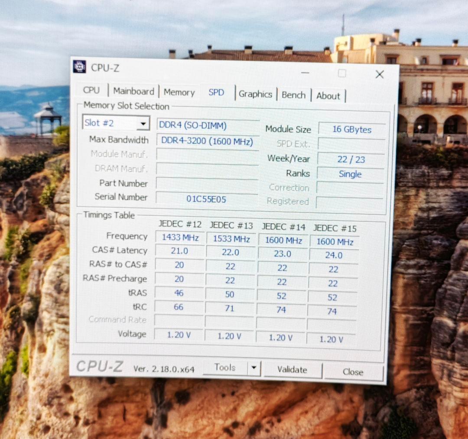Screen dimensions: 468x439
Task: Open the CPU tab
Action: [x=91, y=90]
